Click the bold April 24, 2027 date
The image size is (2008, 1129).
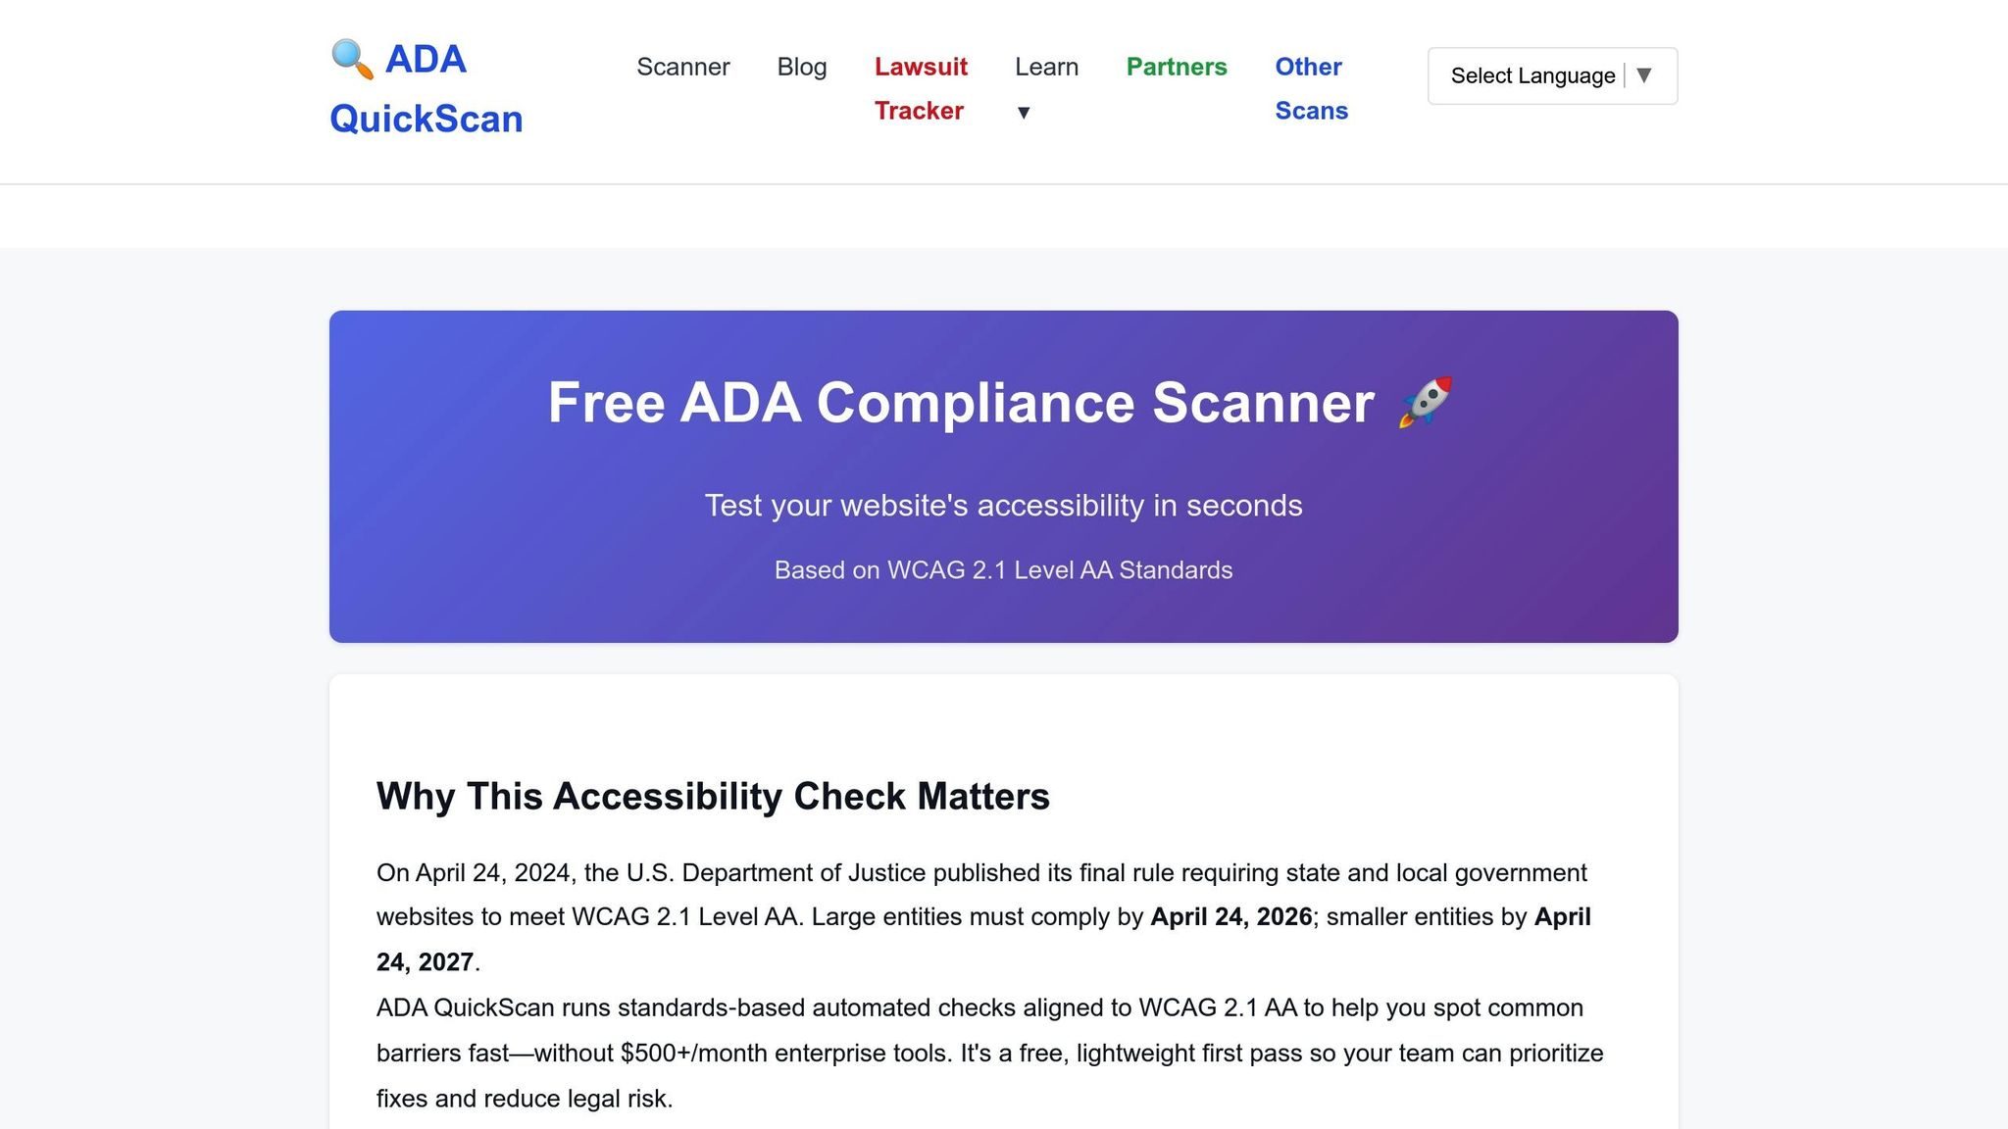(424, 961)
